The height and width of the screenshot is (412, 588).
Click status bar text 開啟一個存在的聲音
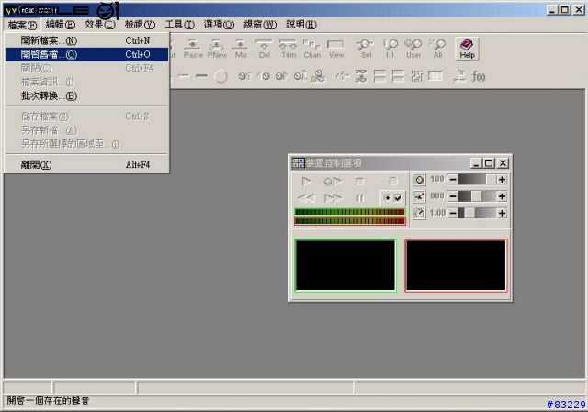tap(48, 401)
